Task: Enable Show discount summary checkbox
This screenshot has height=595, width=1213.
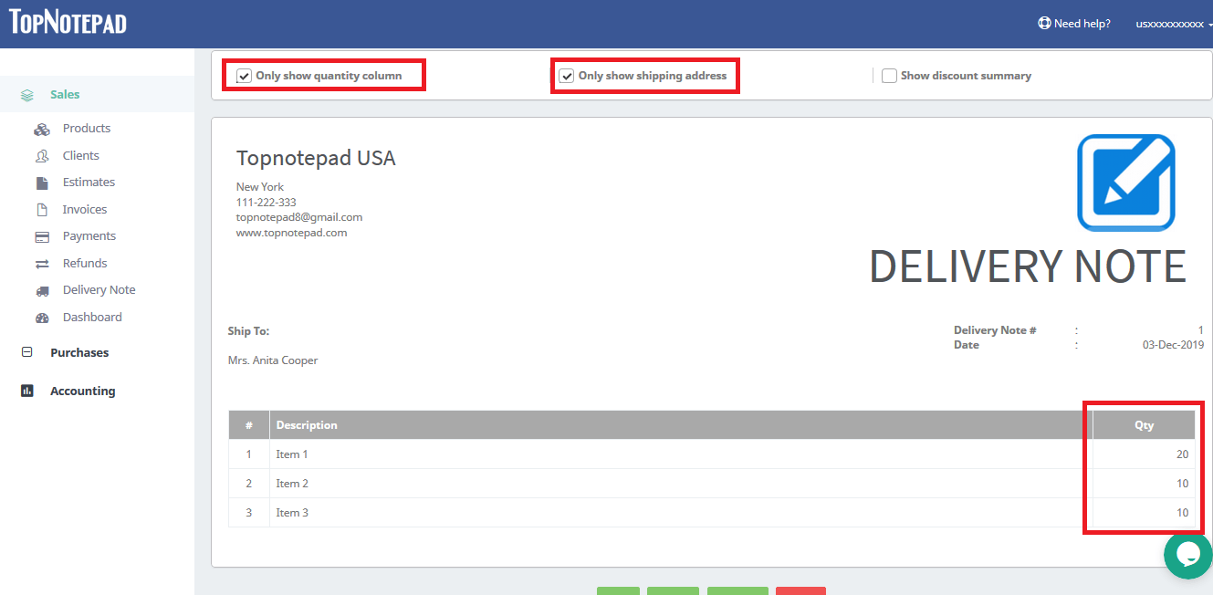Action: click(889, 76)
